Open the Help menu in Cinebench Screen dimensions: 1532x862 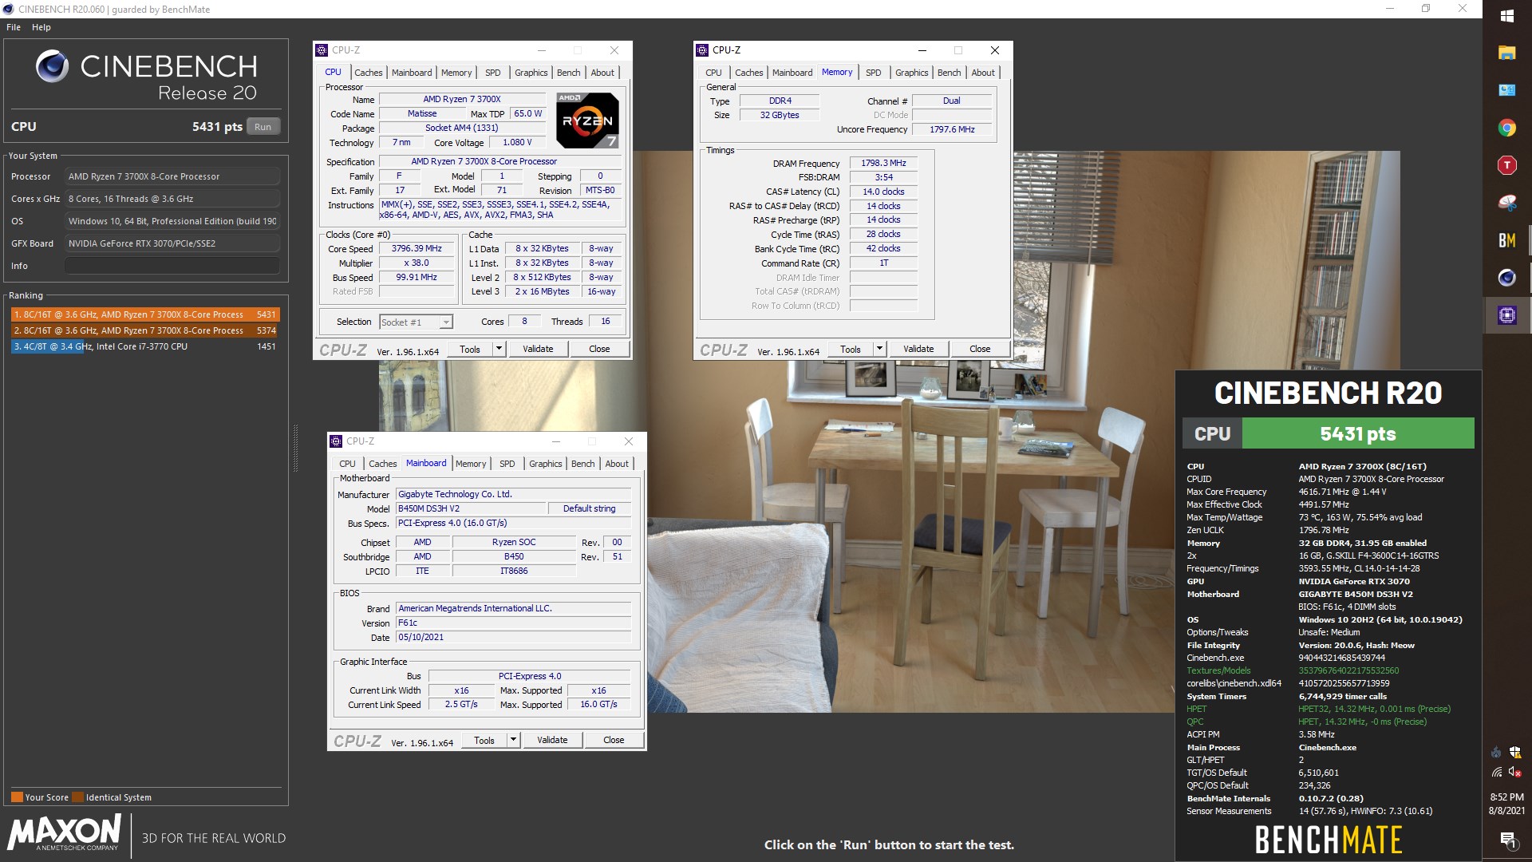point(41,27)
